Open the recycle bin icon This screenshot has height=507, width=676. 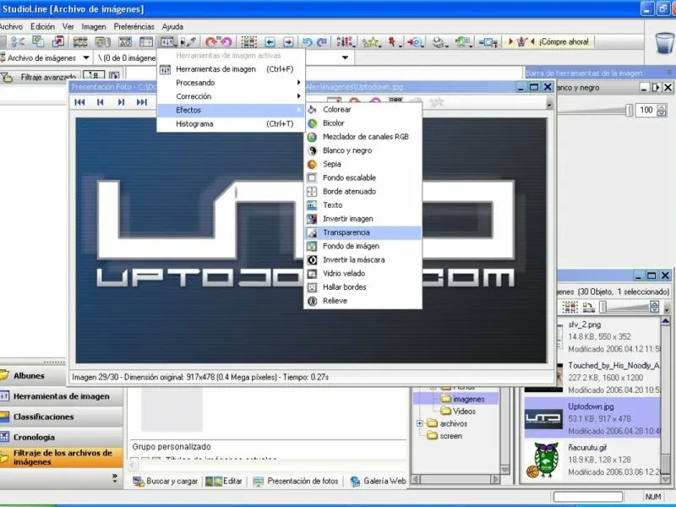(664, 43)
